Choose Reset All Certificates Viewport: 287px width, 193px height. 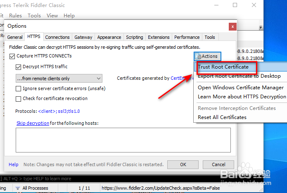(240, 117)
